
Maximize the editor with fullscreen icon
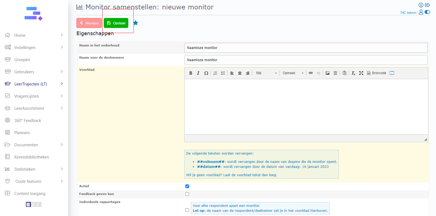[361, 73]
